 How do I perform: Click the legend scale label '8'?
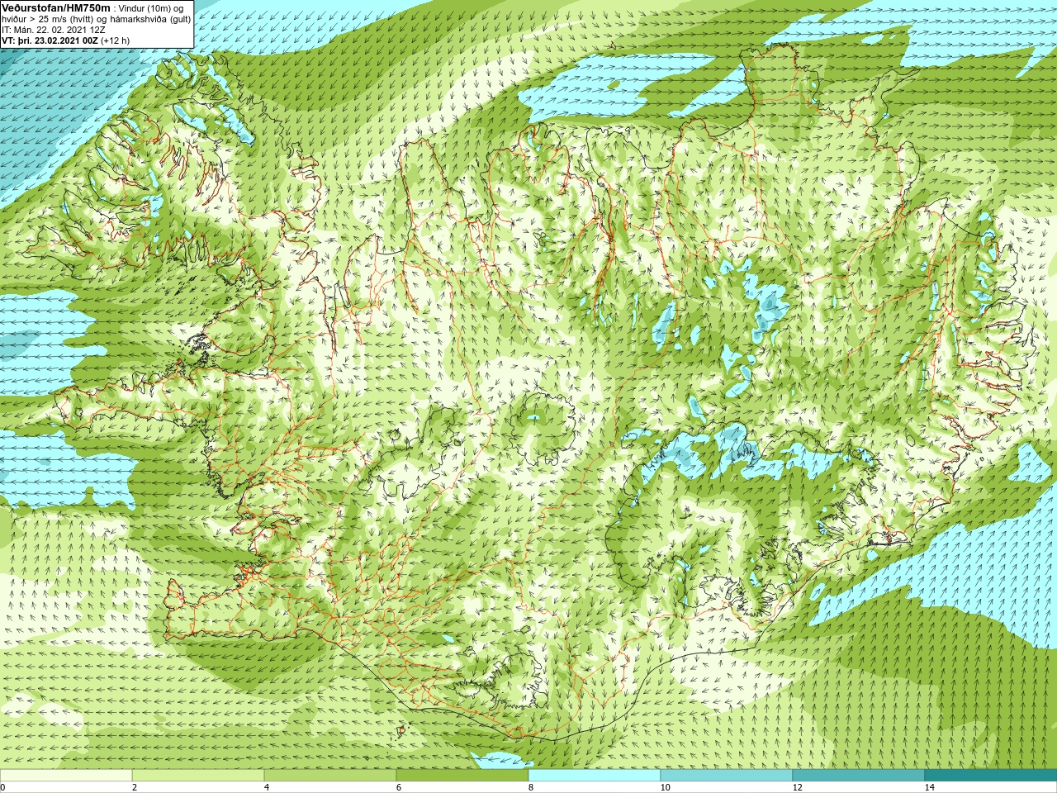[x=531, y=787]
